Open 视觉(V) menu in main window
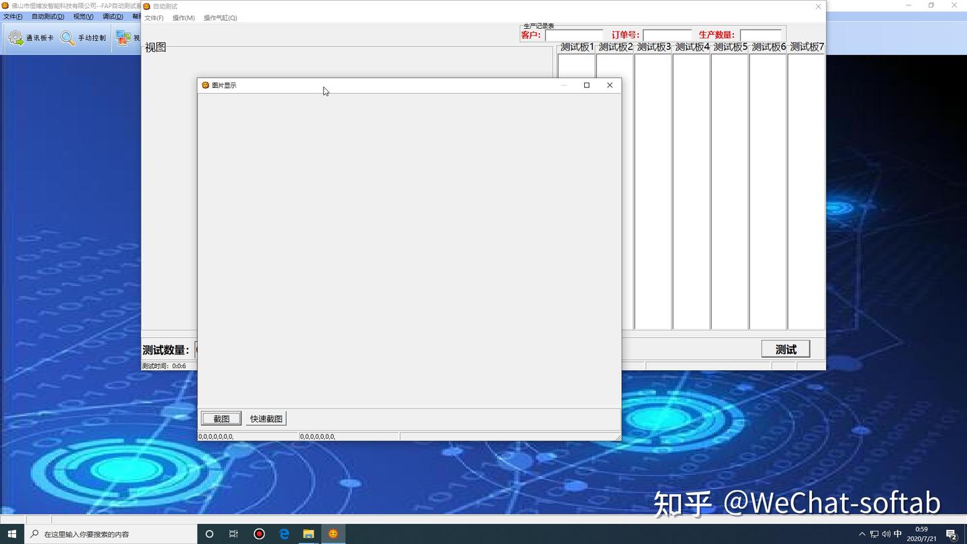Image resolution: width=967 pixels, height=544 pixels. [x=83, y=17]
